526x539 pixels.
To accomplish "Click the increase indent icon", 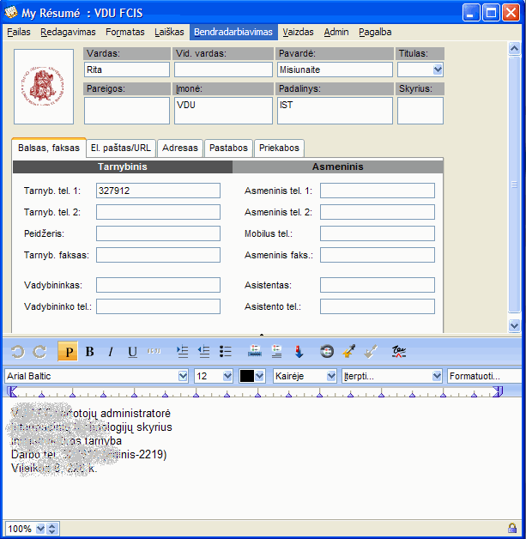I will tap(181, 352).
